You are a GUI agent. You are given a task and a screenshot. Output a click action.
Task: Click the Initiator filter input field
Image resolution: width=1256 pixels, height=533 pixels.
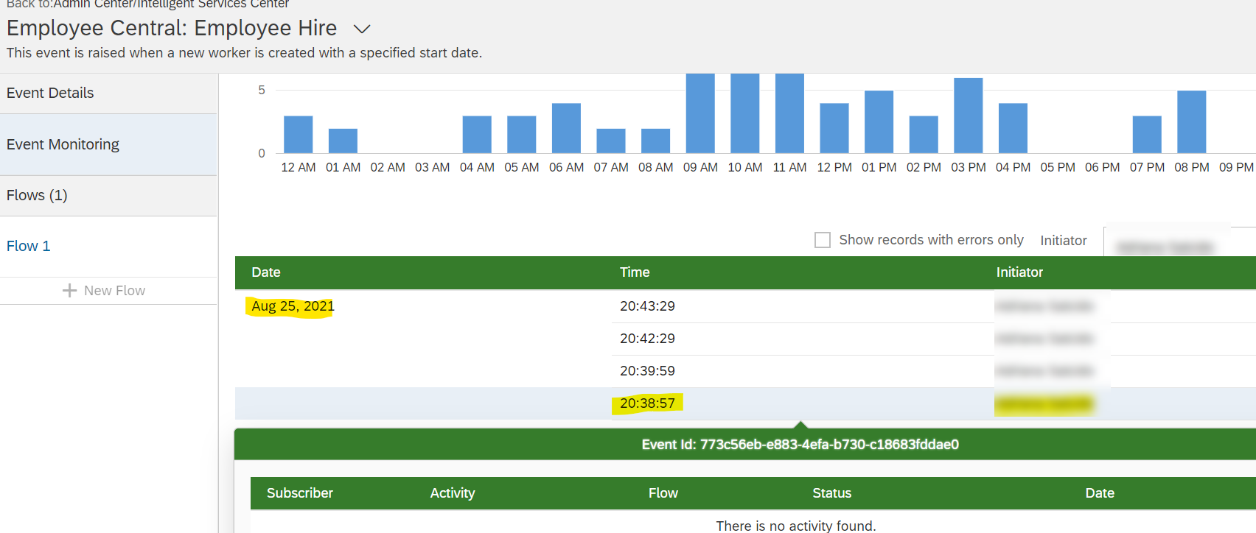coord(1179,241)
